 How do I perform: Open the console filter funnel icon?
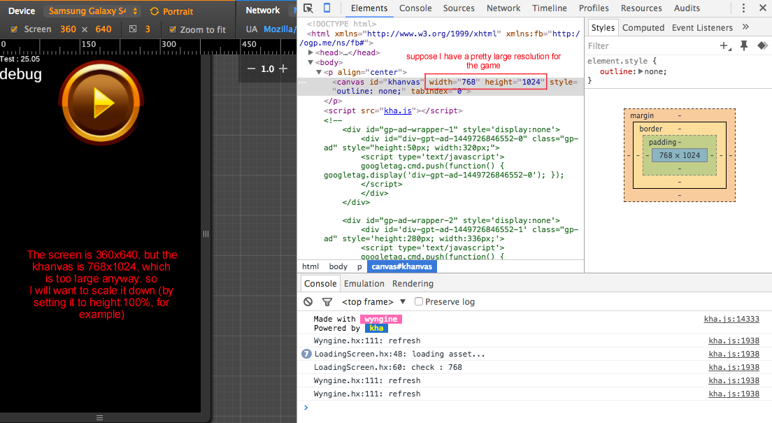tap(327, 301)
